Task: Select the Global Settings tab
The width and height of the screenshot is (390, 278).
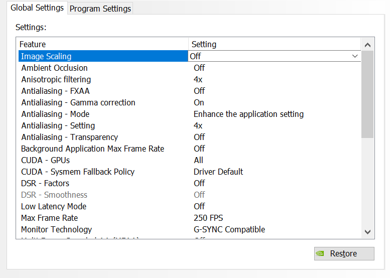Action: [37, 8]
